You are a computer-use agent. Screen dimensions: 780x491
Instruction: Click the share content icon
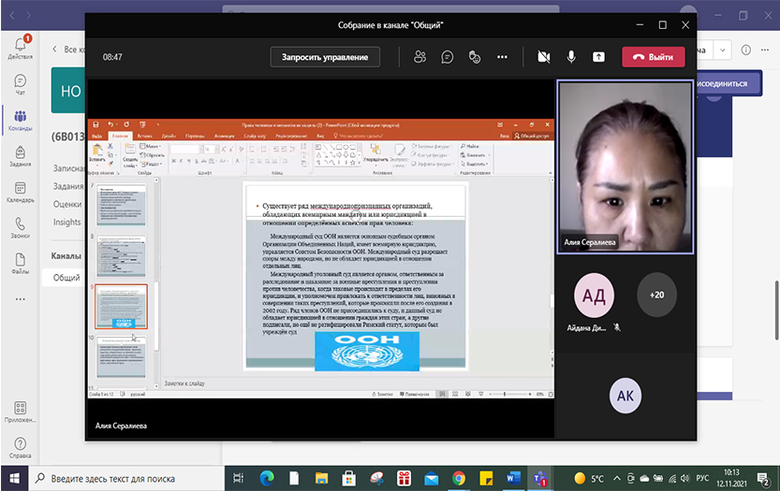tap(599, 57)
